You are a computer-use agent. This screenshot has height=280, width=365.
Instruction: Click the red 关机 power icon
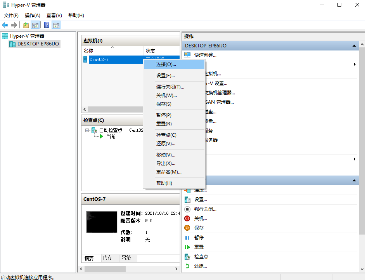(x=187, y=219)
